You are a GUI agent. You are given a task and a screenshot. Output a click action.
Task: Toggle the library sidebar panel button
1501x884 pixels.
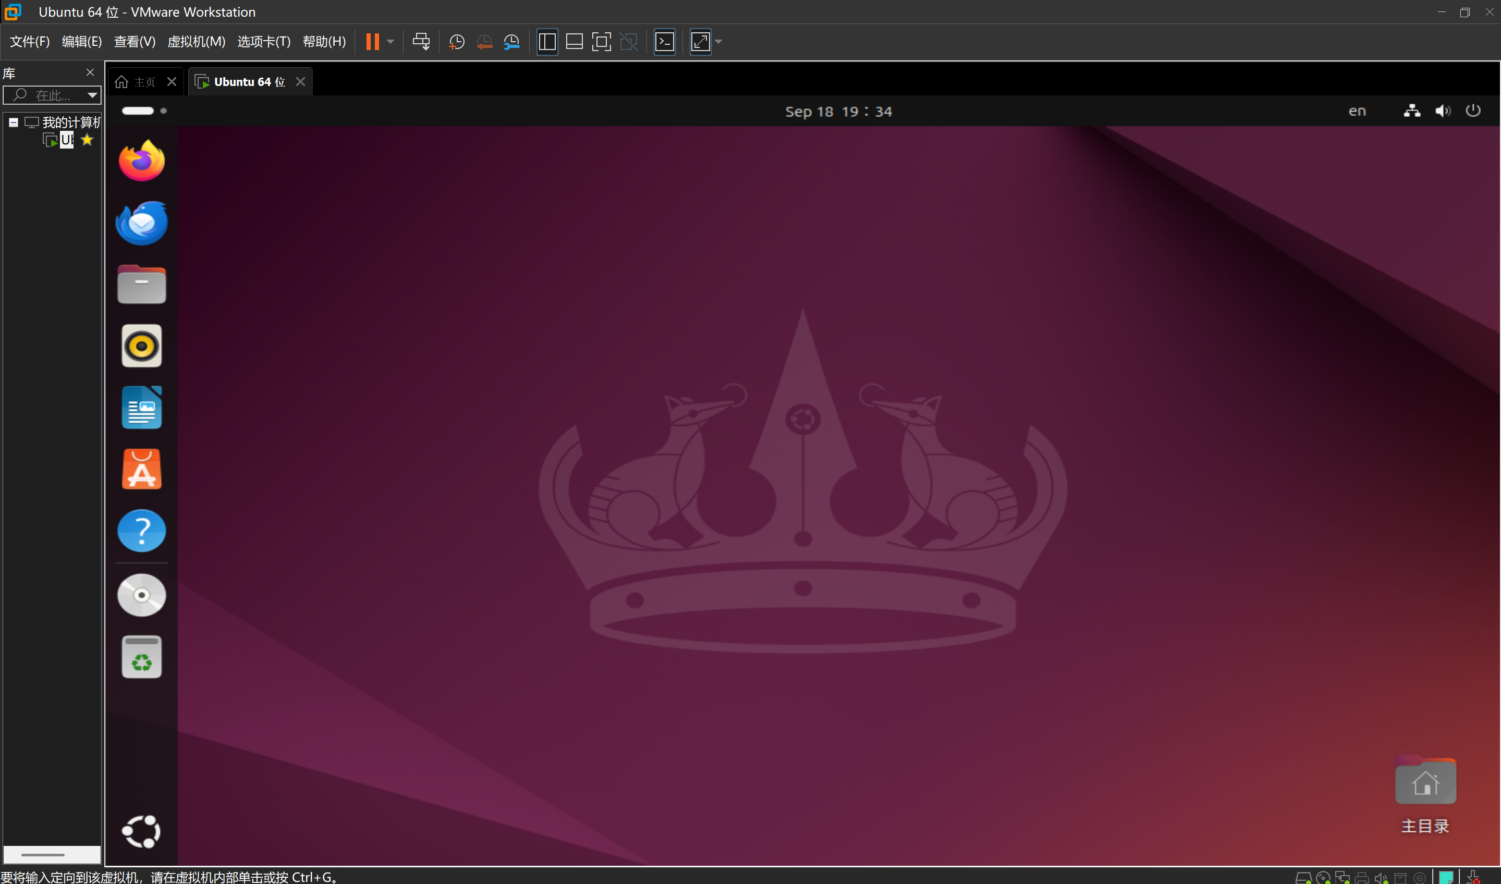pyautogui.click(x=547, y=42)
